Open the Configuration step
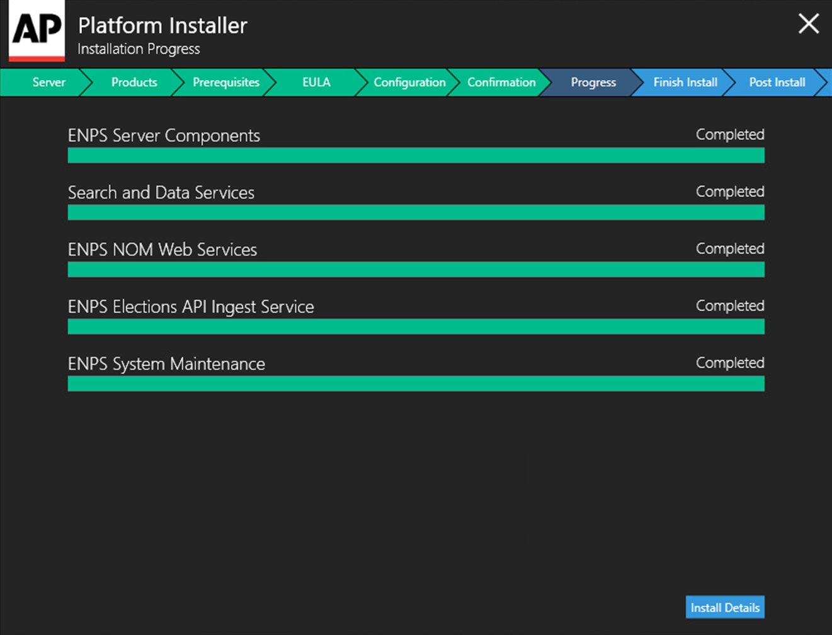Image resolution: width=832 pixels, height=635 pixels. click(x=409, y=83)
